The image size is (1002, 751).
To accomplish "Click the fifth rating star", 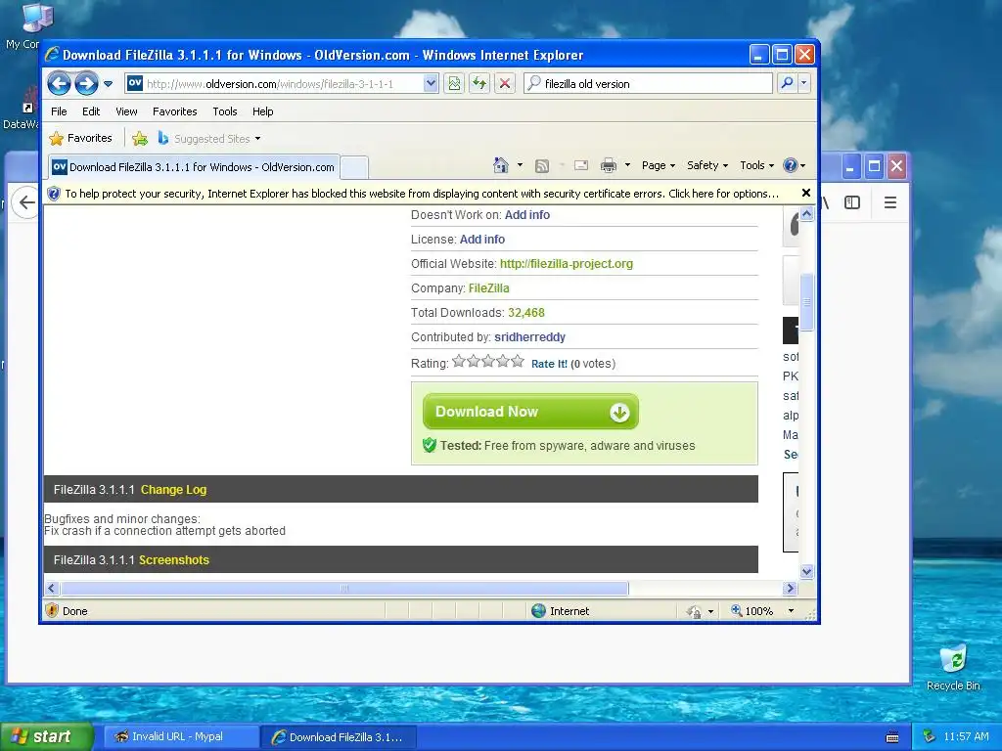I will (x=518, y=362).
